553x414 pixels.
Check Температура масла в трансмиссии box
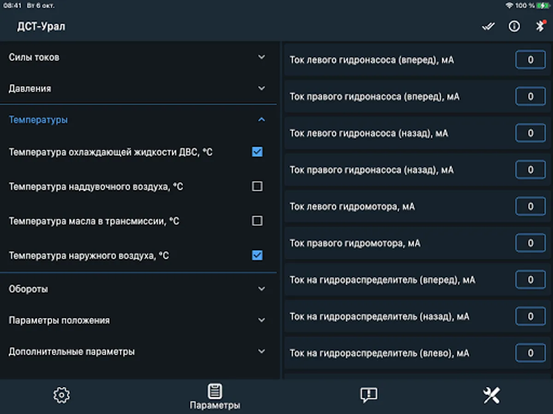point(257,221)
